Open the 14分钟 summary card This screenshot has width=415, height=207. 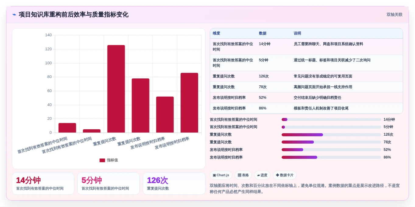click(43, 184)
